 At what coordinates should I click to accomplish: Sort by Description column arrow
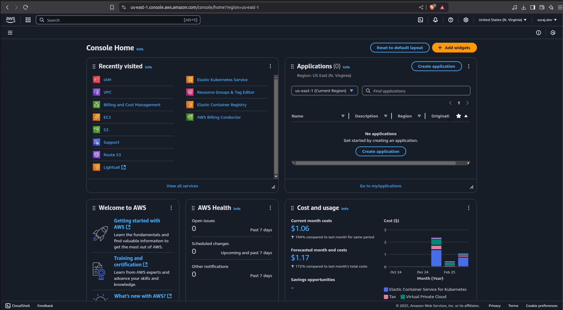click(386, 116)
